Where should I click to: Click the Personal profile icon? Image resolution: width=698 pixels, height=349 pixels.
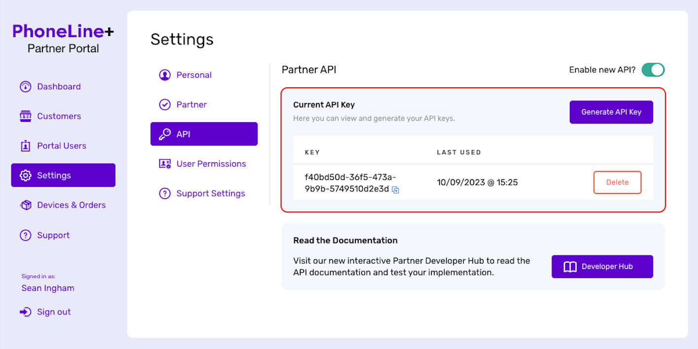pyautogui.click(x=165, y=75)
